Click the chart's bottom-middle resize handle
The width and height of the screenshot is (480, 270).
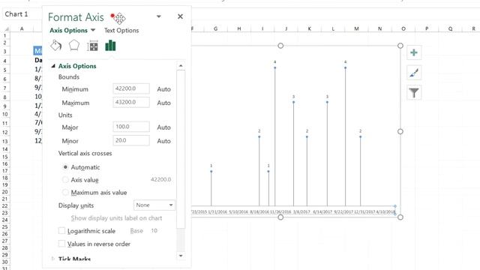(280, 217)
